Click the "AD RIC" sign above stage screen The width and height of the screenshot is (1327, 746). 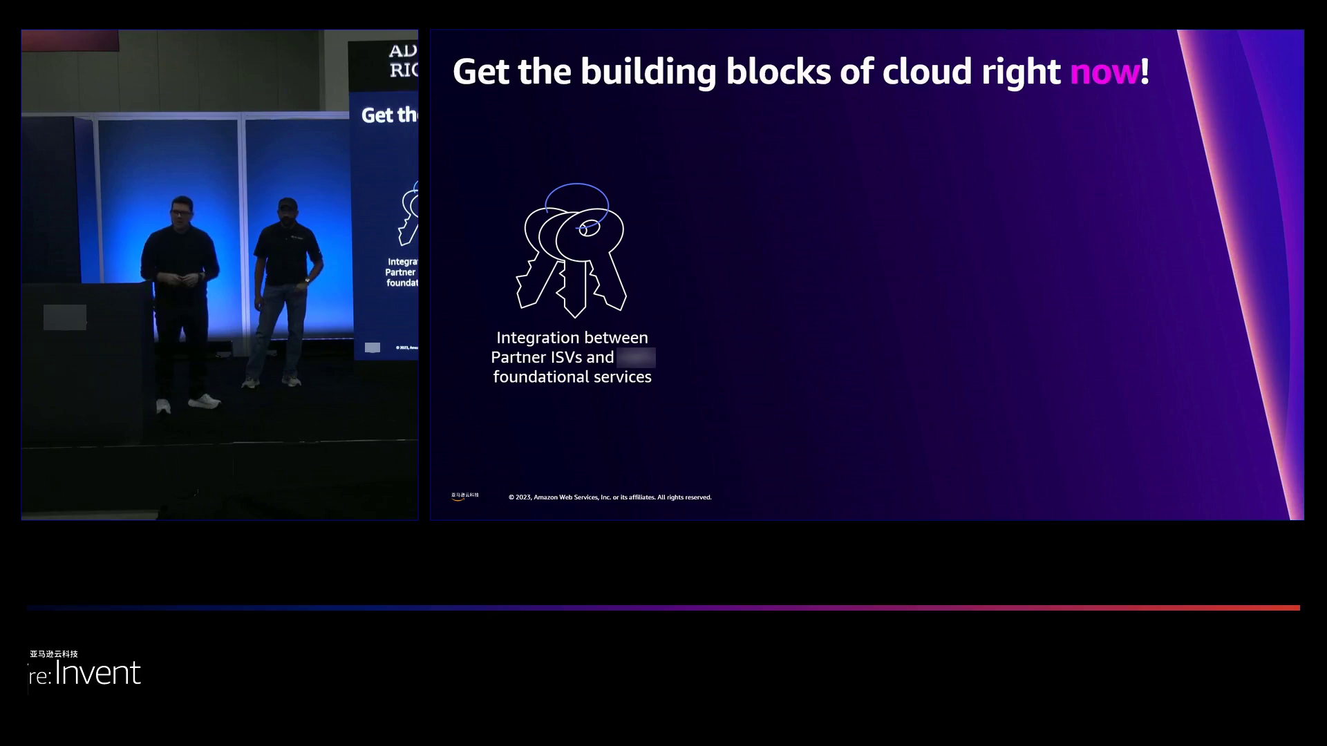point(403,60)
